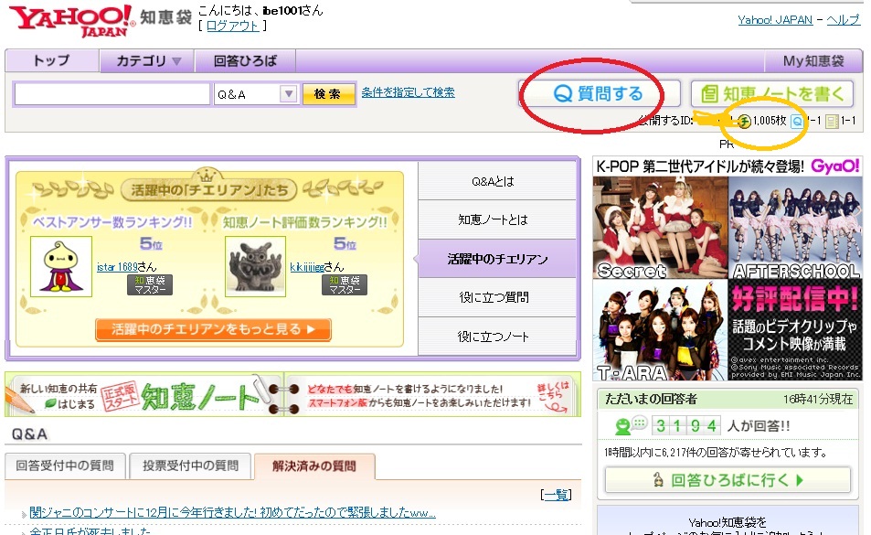871x535 pixels.
Task: Open istar1689's avatar image
Action: point(61,266)
